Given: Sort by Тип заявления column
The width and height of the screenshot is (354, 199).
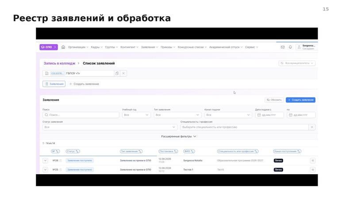Looking at the screenshot, I should 131,151.
